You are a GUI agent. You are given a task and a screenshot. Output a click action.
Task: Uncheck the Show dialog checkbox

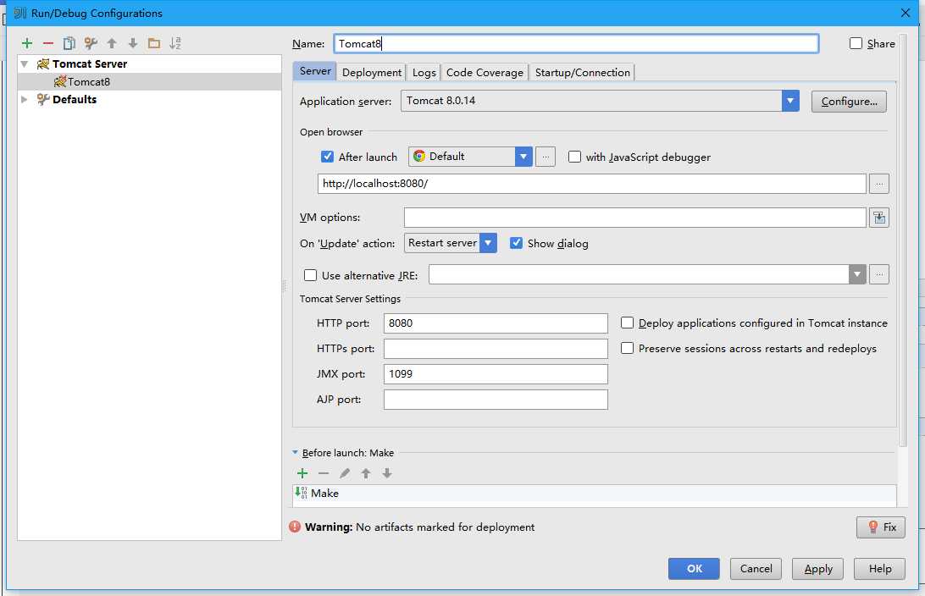pos(516,243)
